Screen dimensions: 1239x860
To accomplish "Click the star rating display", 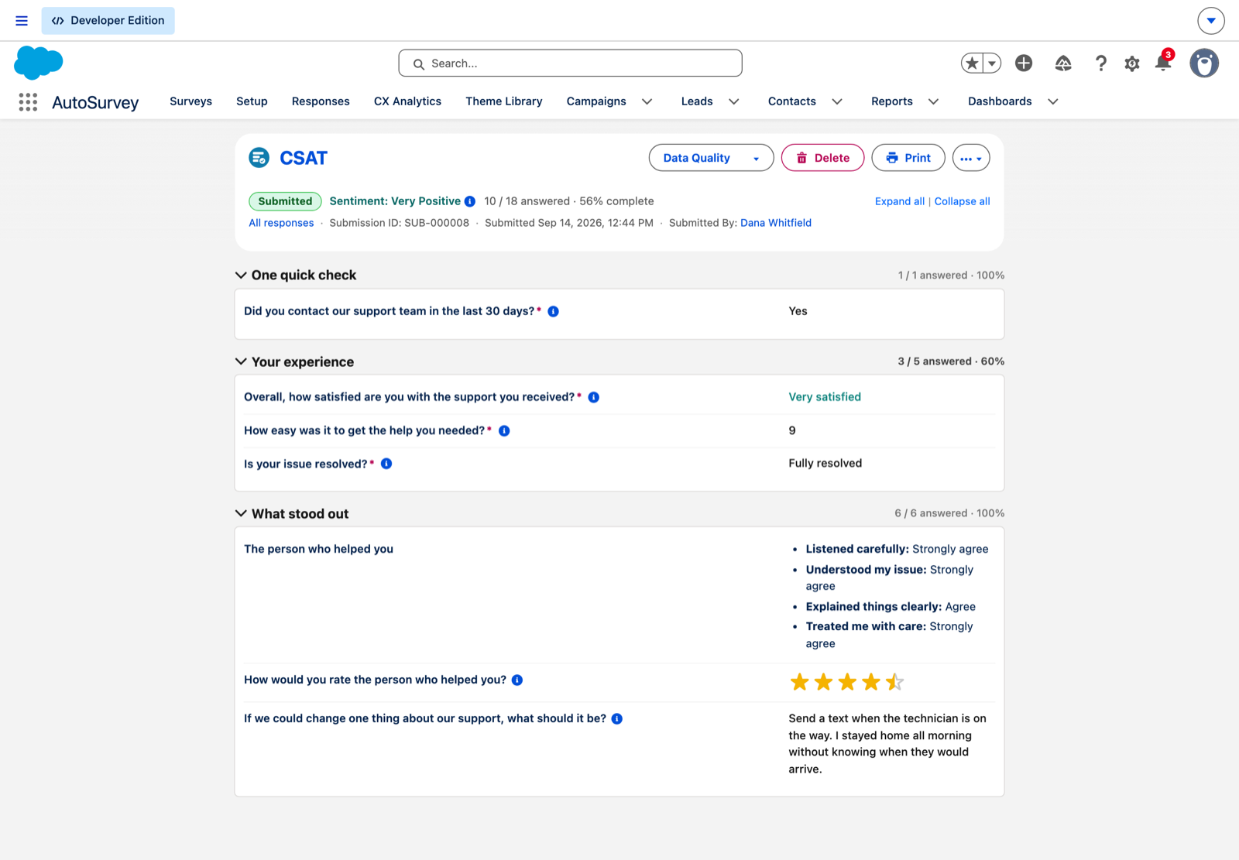I will pos(847,682).
